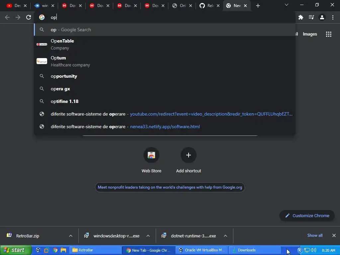
Task: Go back using the back arrow
Action: 7,17
